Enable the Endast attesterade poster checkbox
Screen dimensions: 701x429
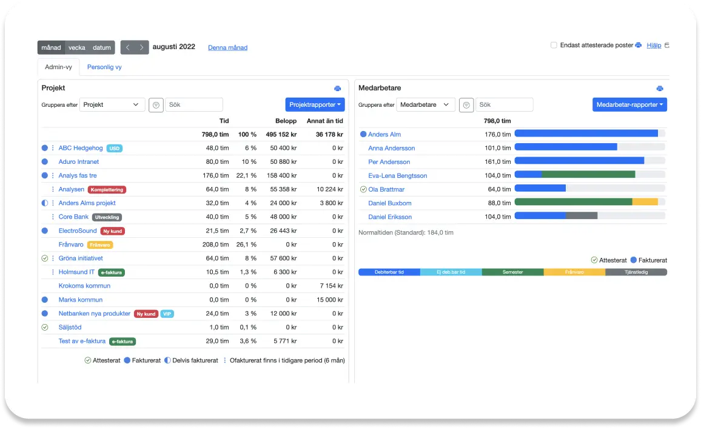click(x=554, y=46)
